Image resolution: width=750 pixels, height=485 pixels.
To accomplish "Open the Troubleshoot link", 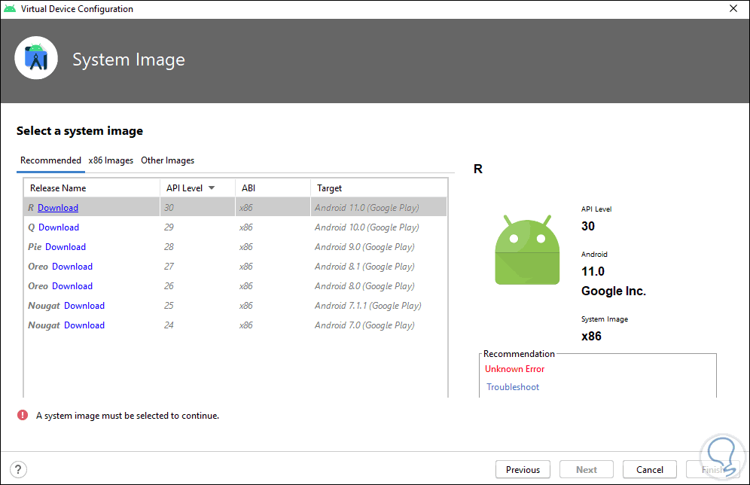I will 513,387.
